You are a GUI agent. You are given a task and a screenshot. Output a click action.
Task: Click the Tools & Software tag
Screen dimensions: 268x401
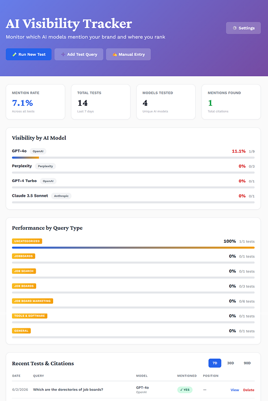29,316
